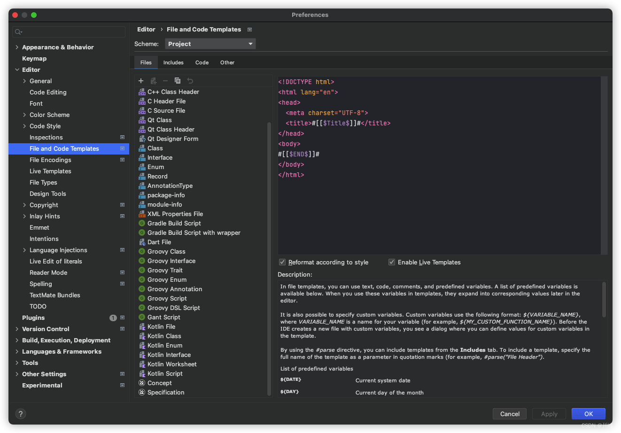Expand Appearance & Behavior section
Image resolution: width=621 pixels, height=433 pixels.
(x=17, y=47)
